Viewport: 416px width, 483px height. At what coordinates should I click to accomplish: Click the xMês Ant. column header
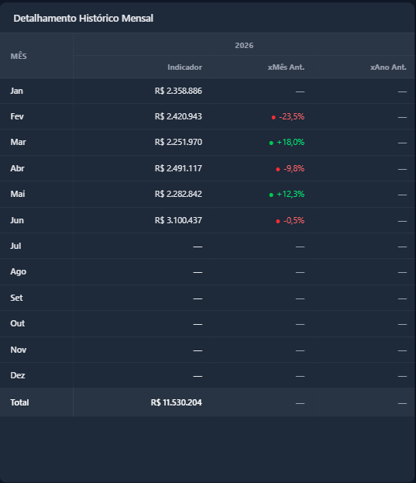286,67
